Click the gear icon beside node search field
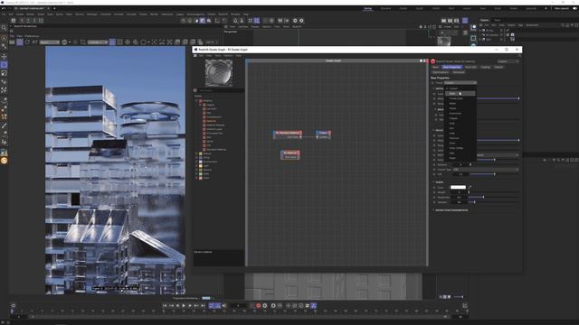The width and height of the screenshot is (579, 325). pos(195,90)
